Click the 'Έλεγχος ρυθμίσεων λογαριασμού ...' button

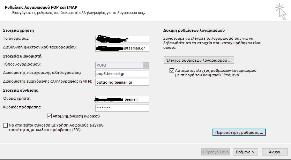tap(199, 60)
